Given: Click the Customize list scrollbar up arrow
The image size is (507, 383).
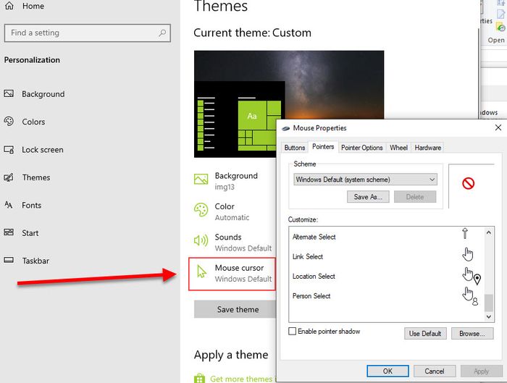Looking at the screenshot, I should [x=489, y=232].
